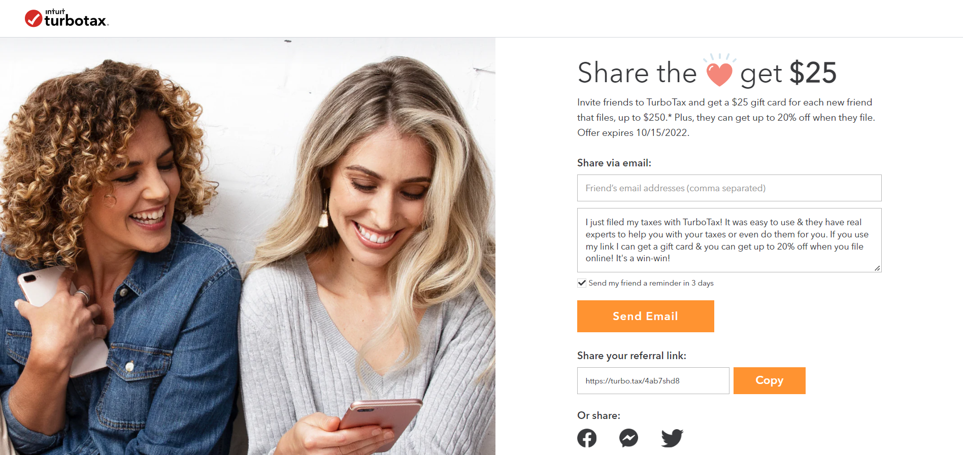963x455 pixels.
Task: Select the referral link text field
Action: [653, 381]
